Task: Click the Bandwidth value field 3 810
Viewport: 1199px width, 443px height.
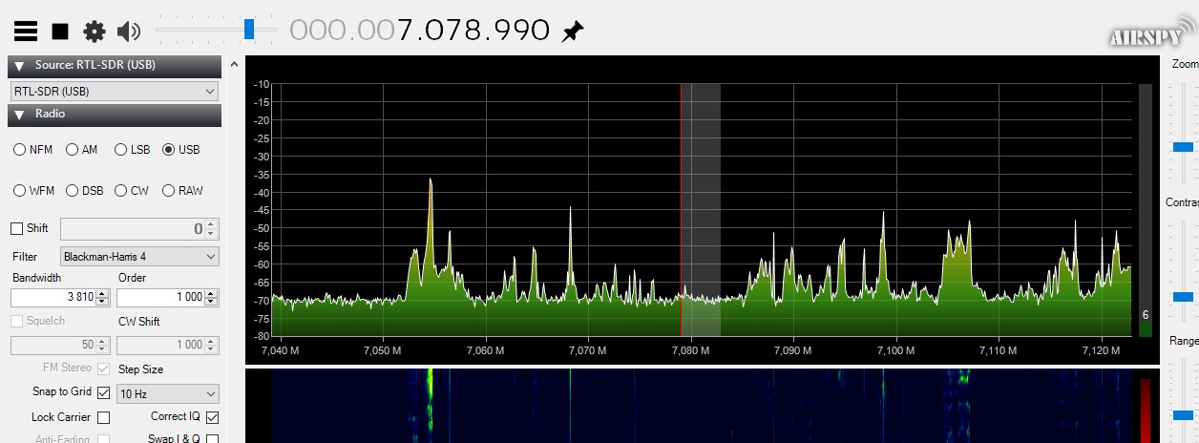Action: pos(59,297)
